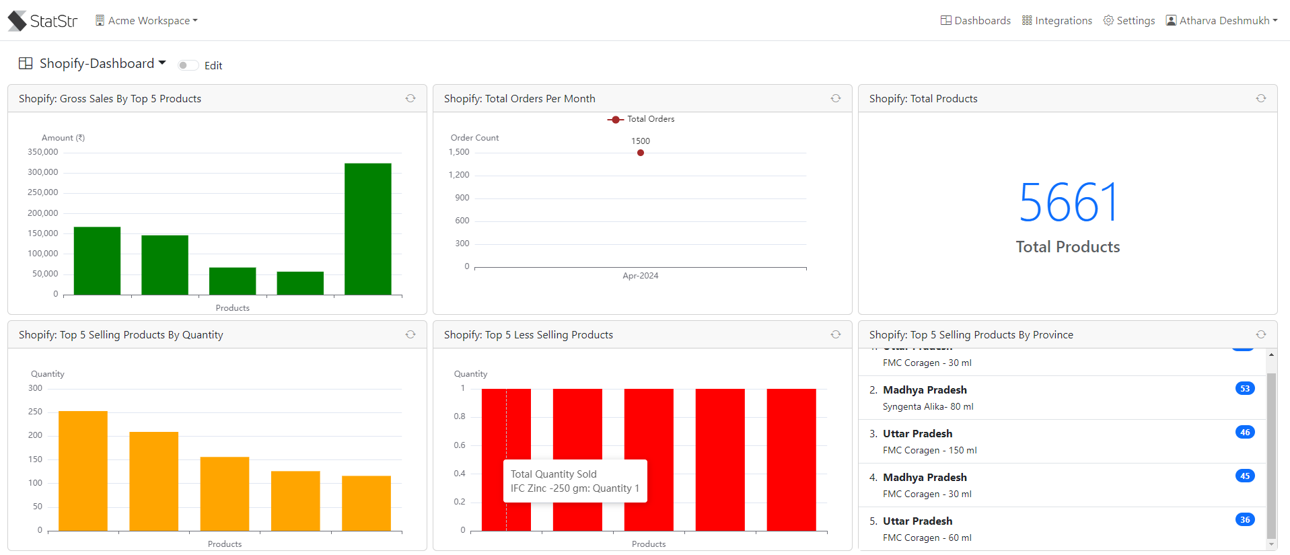This screenshot has height=555, width=1290.
Task: Refresh the Total Products widget
Action: click(1261, 98)
